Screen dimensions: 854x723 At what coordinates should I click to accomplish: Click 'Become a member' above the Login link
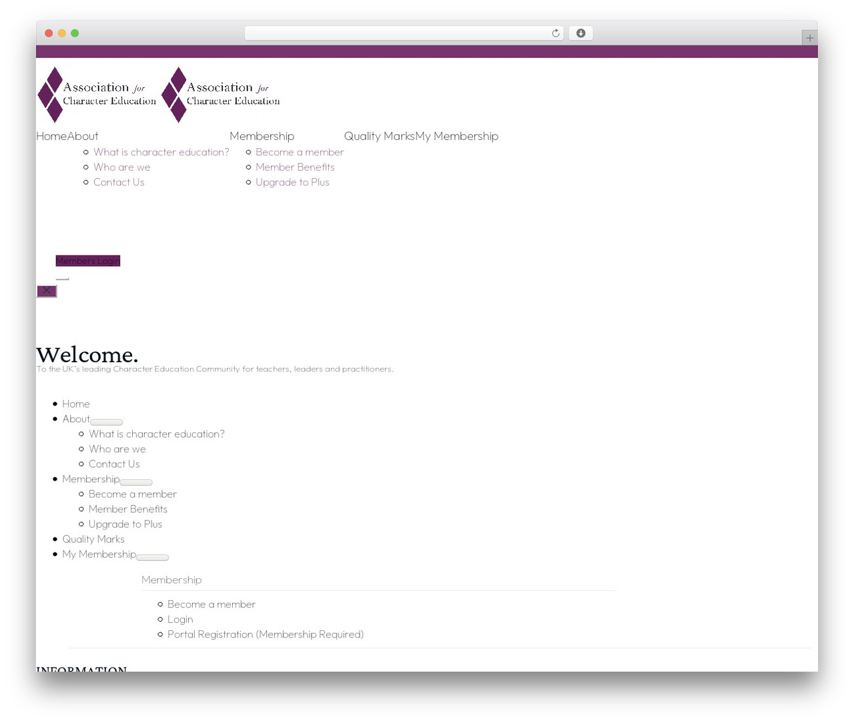click(211, 604)
